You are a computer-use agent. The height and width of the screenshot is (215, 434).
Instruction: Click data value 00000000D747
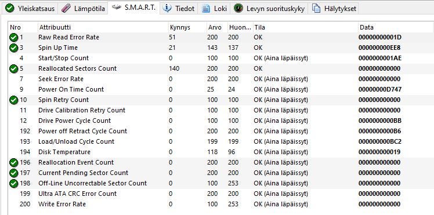coord(379,89)
